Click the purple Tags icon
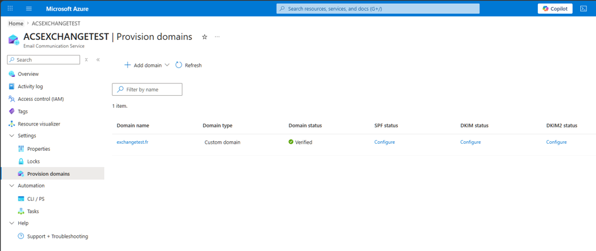The width and height of the screenshot is (596, 251). (11, 112)
